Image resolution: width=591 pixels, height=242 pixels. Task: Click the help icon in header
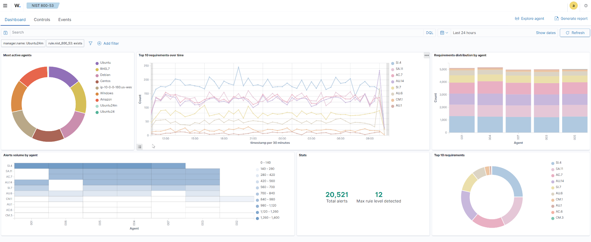(x=586, y=6)
